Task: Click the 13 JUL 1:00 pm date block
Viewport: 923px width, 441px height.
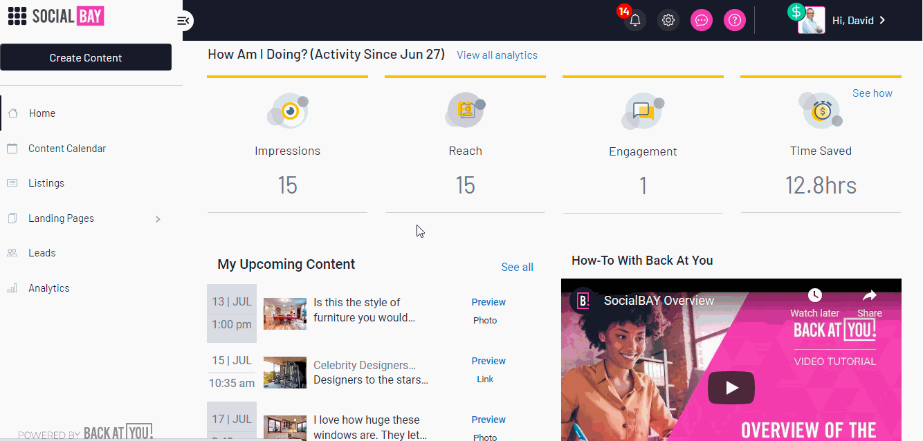Action: coord(232,313)
